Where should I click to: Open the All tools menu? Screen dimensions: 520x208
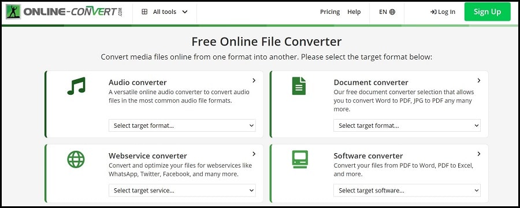(x=165, y=12)
